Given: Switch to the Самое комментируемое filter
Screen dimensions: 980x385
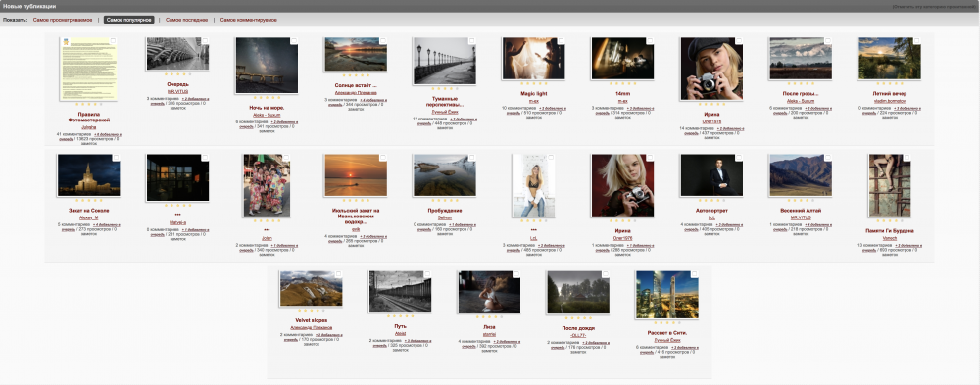Looking at the screenshot, I should [x=248, y=20].
